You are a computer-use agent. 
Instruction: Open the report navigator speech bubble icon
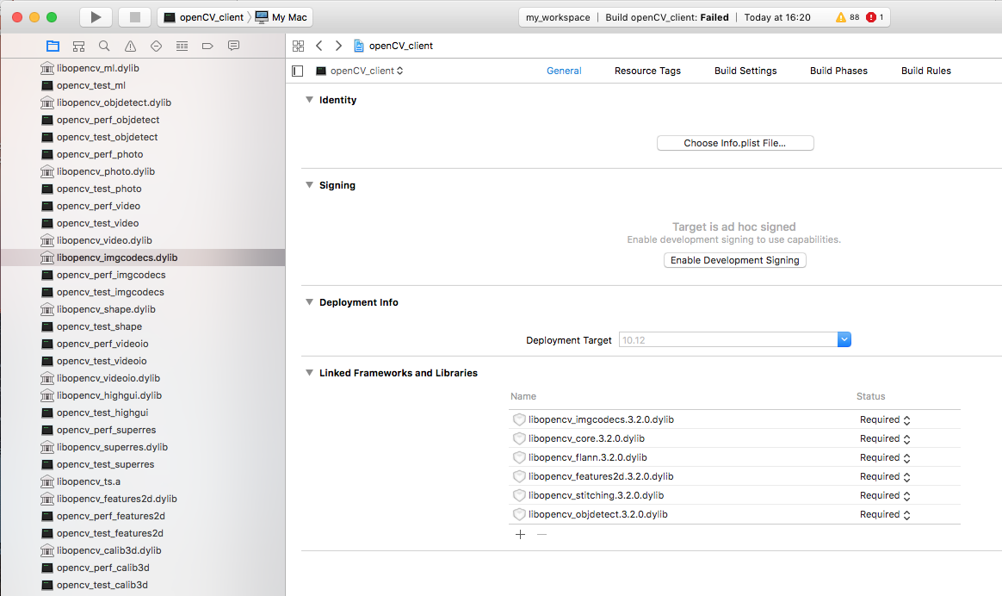234,46
